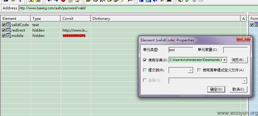Click the Address URL field
Image resolution: width=258 pixels, height=116 pixels.
click(x=138, y=8)
